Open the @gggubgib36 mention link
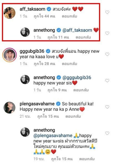 tap(77, 77)
